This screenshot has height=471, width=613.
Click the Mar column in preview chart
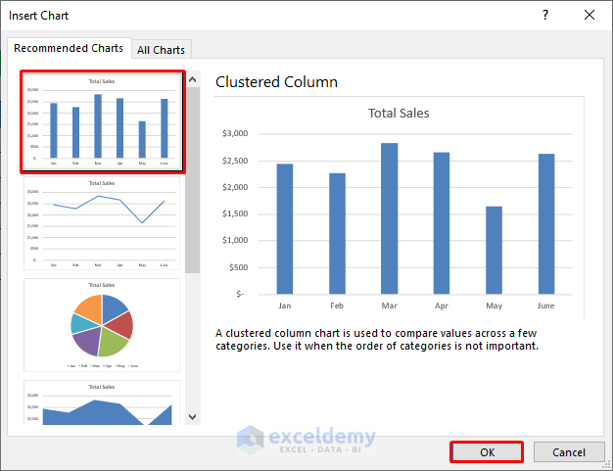390,218
